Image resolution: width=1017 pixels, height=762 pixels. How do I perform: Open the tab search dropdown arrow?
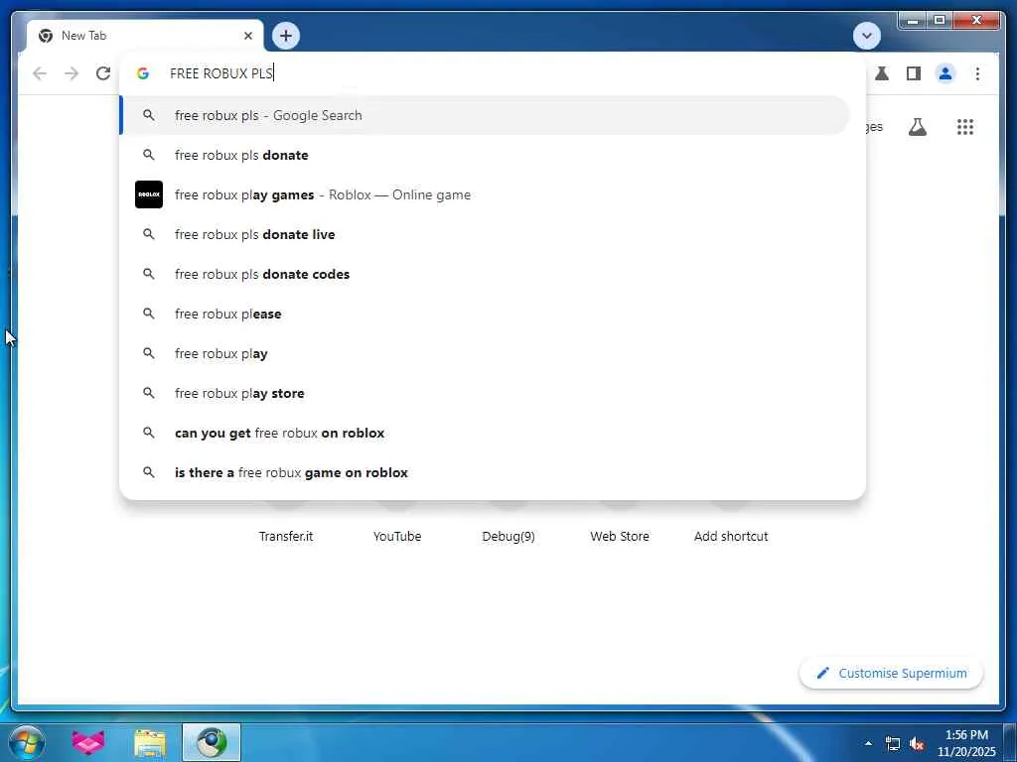click(x=866, y=36)
